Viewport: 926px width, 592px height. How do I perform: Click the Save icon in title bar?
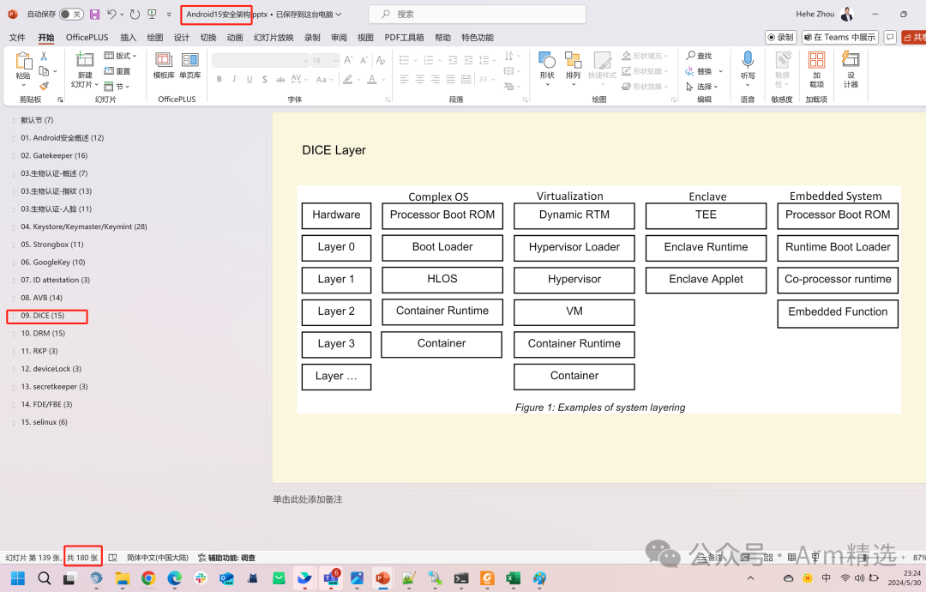coord(94,15)
